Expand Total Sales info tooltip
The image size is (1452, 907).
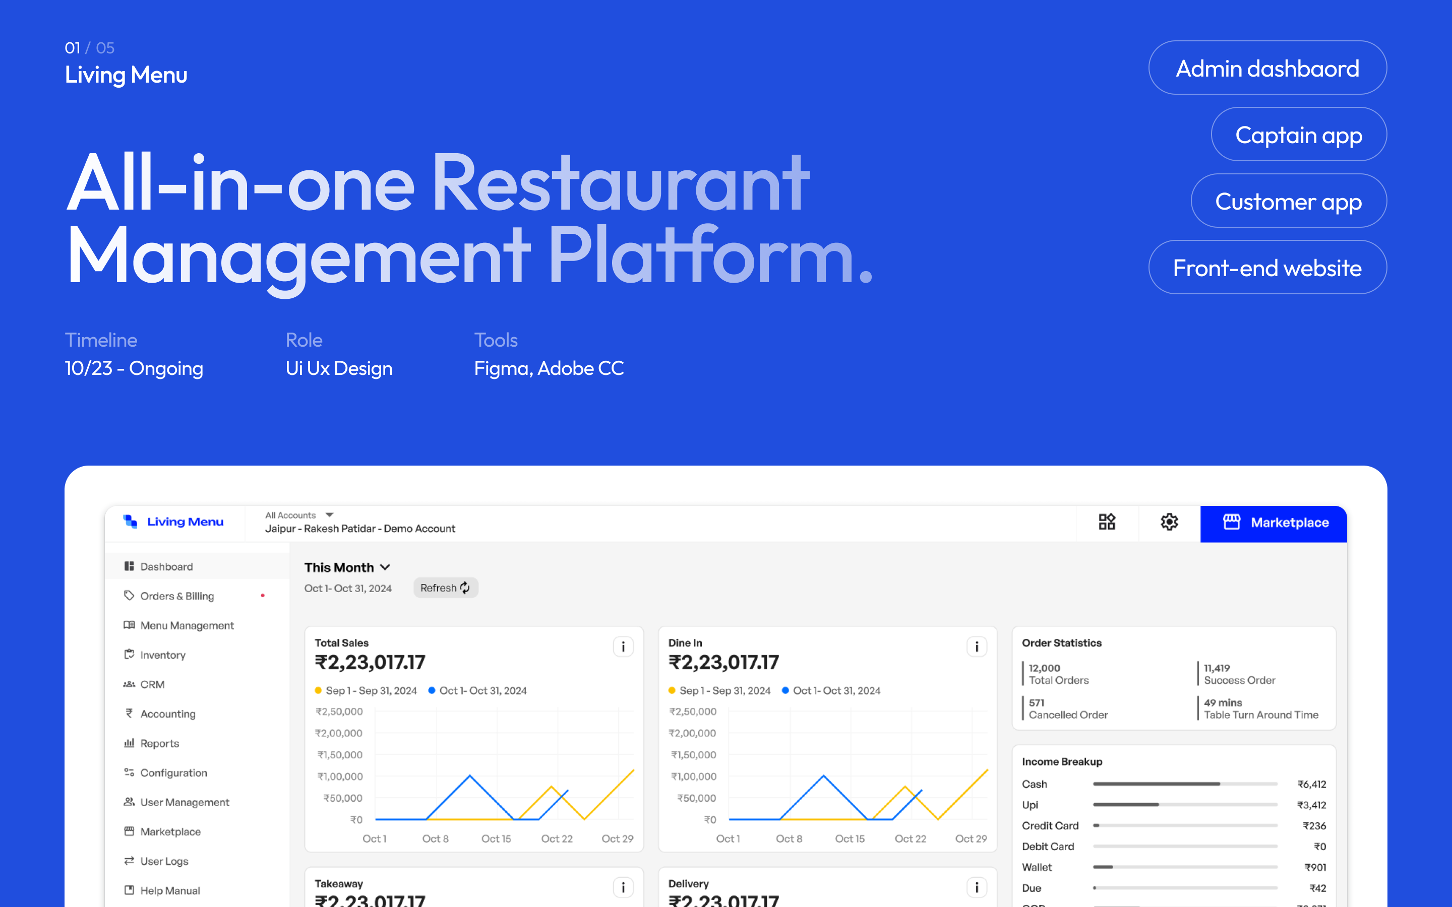click(x=623, y=646)
